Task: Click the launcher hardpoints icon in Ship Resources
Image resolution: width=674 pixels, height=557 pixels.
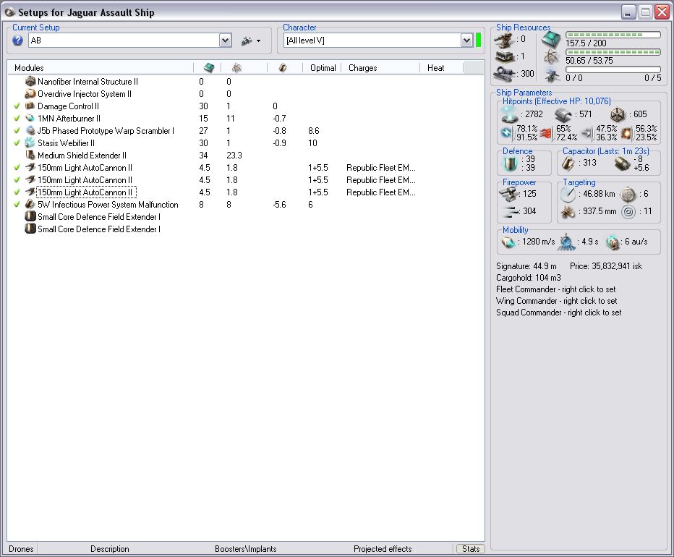Action: coord(504,56)
